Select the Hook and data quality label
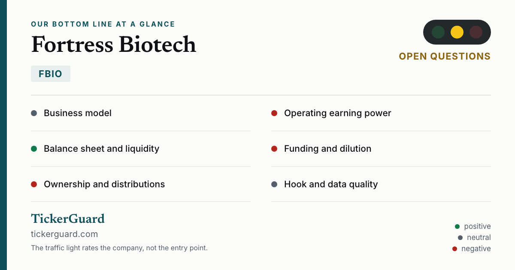Image resolution: width=515 pixels, height=270 pixels. (331, 184)
